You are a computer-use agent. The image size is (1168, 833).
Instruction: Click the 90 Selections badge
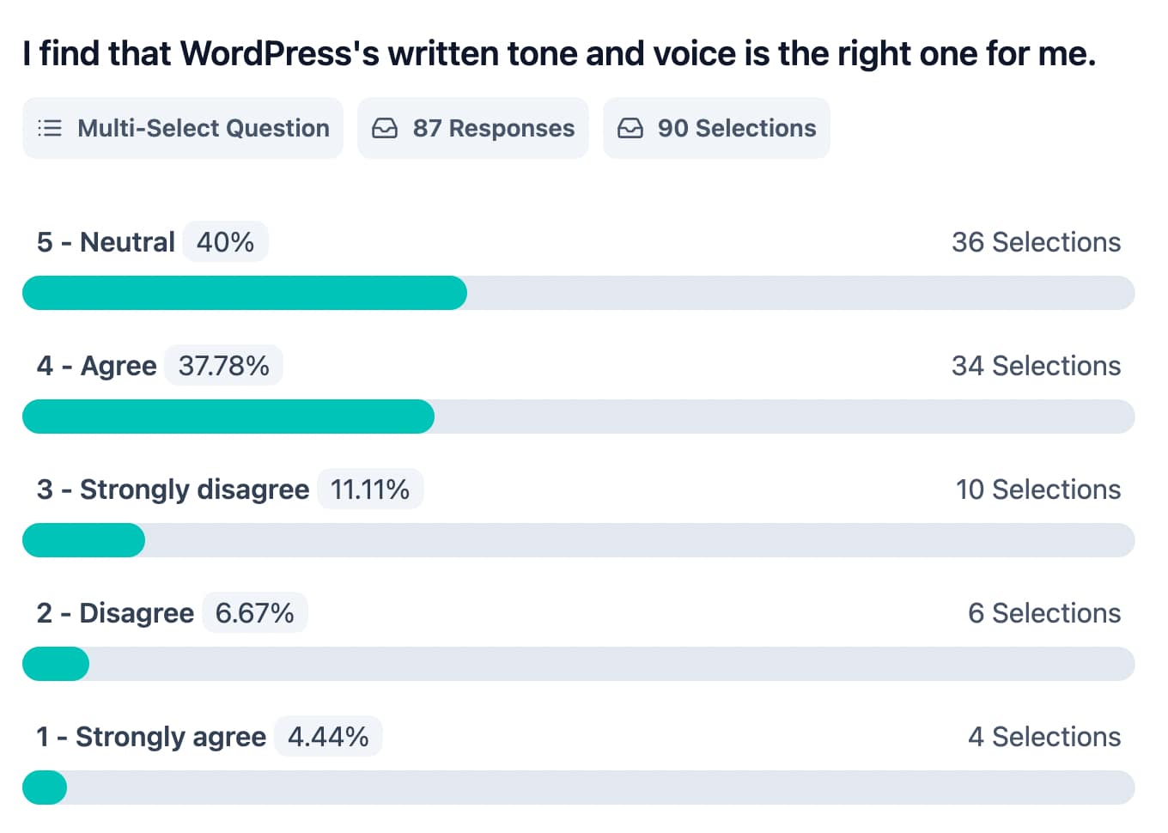pyautogui.click(x=716, y=128)
